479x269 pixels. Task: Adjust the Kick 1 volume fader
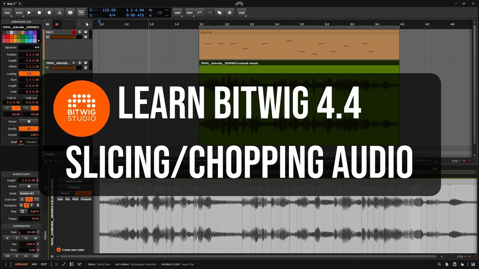[x=66, y=37]
